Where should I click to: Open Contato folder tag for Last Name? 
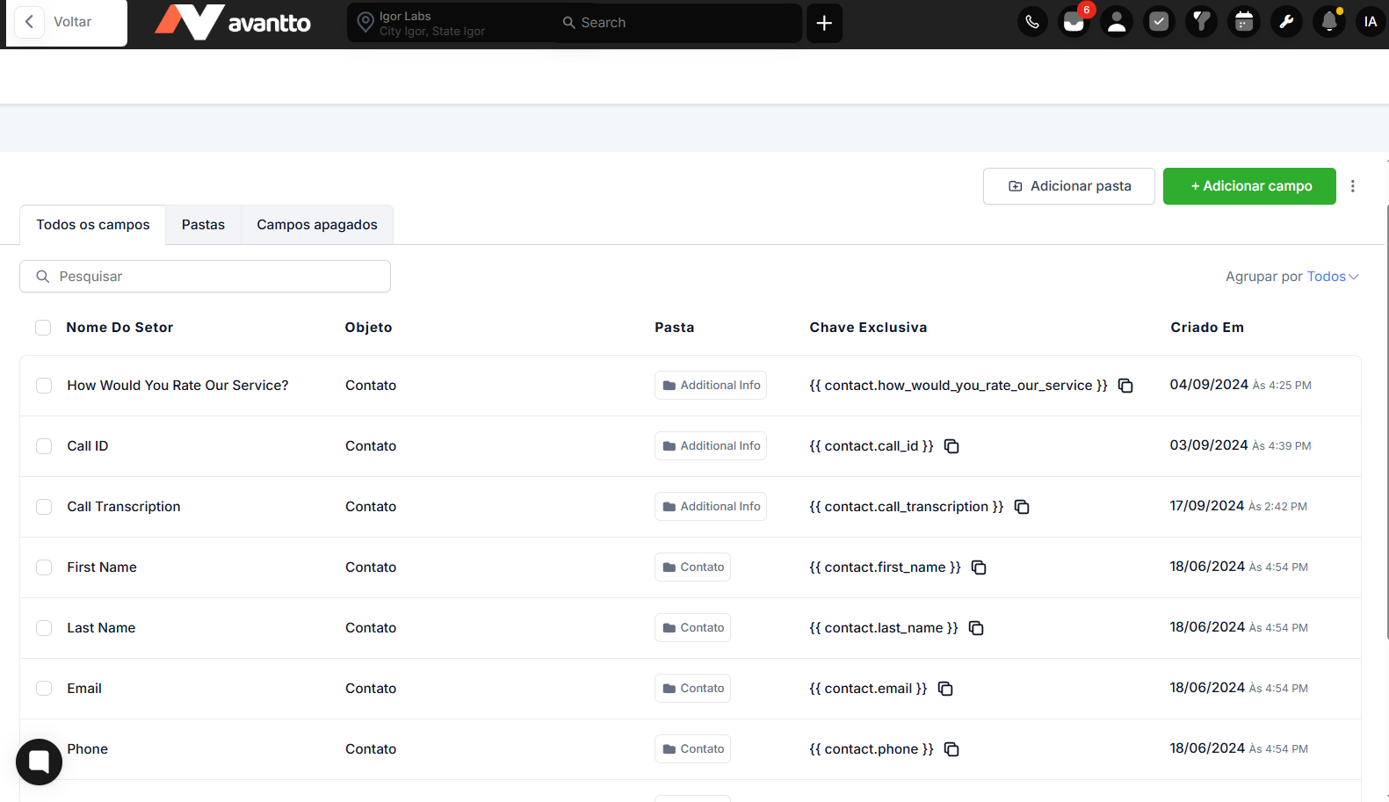(x=692, y=628)
